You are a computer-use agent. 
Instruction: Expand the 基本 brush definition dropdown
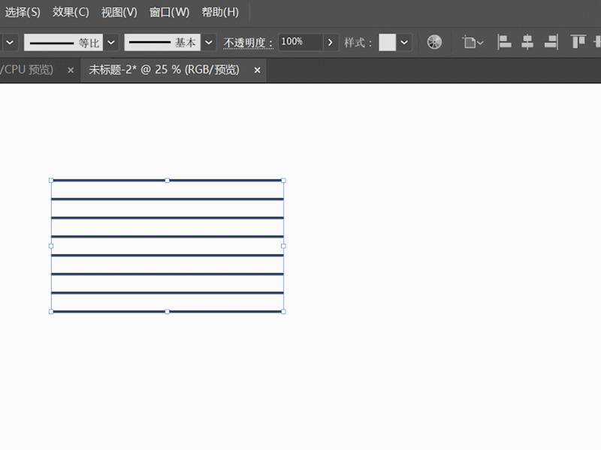click(209, 43)
